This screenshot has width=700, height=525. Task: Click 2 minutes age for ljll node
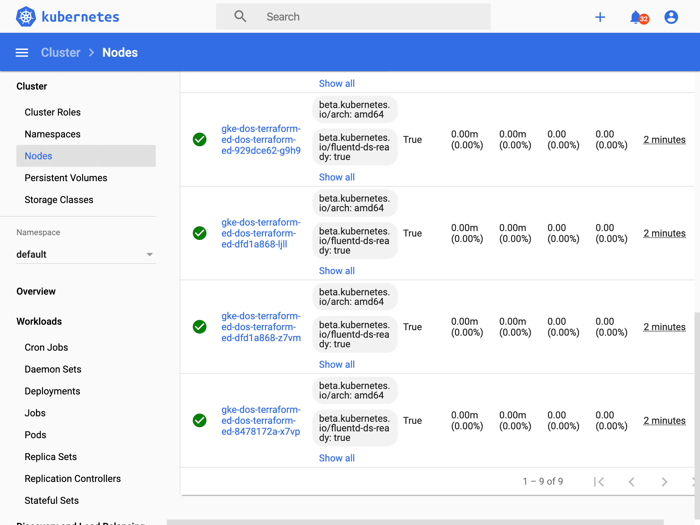click(x=664, y=233)
